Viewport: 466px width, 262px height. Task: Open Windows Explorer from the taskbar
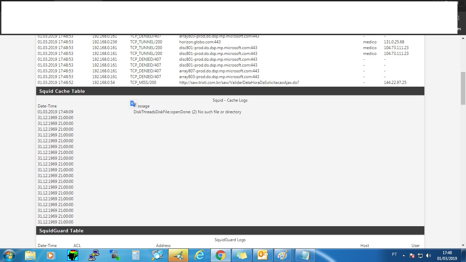pos(30,255)
